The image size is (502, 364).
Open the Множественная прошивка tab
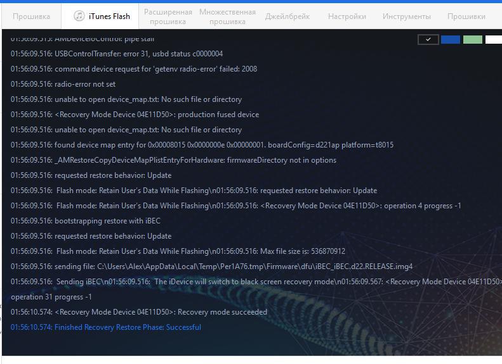point(227,16)
